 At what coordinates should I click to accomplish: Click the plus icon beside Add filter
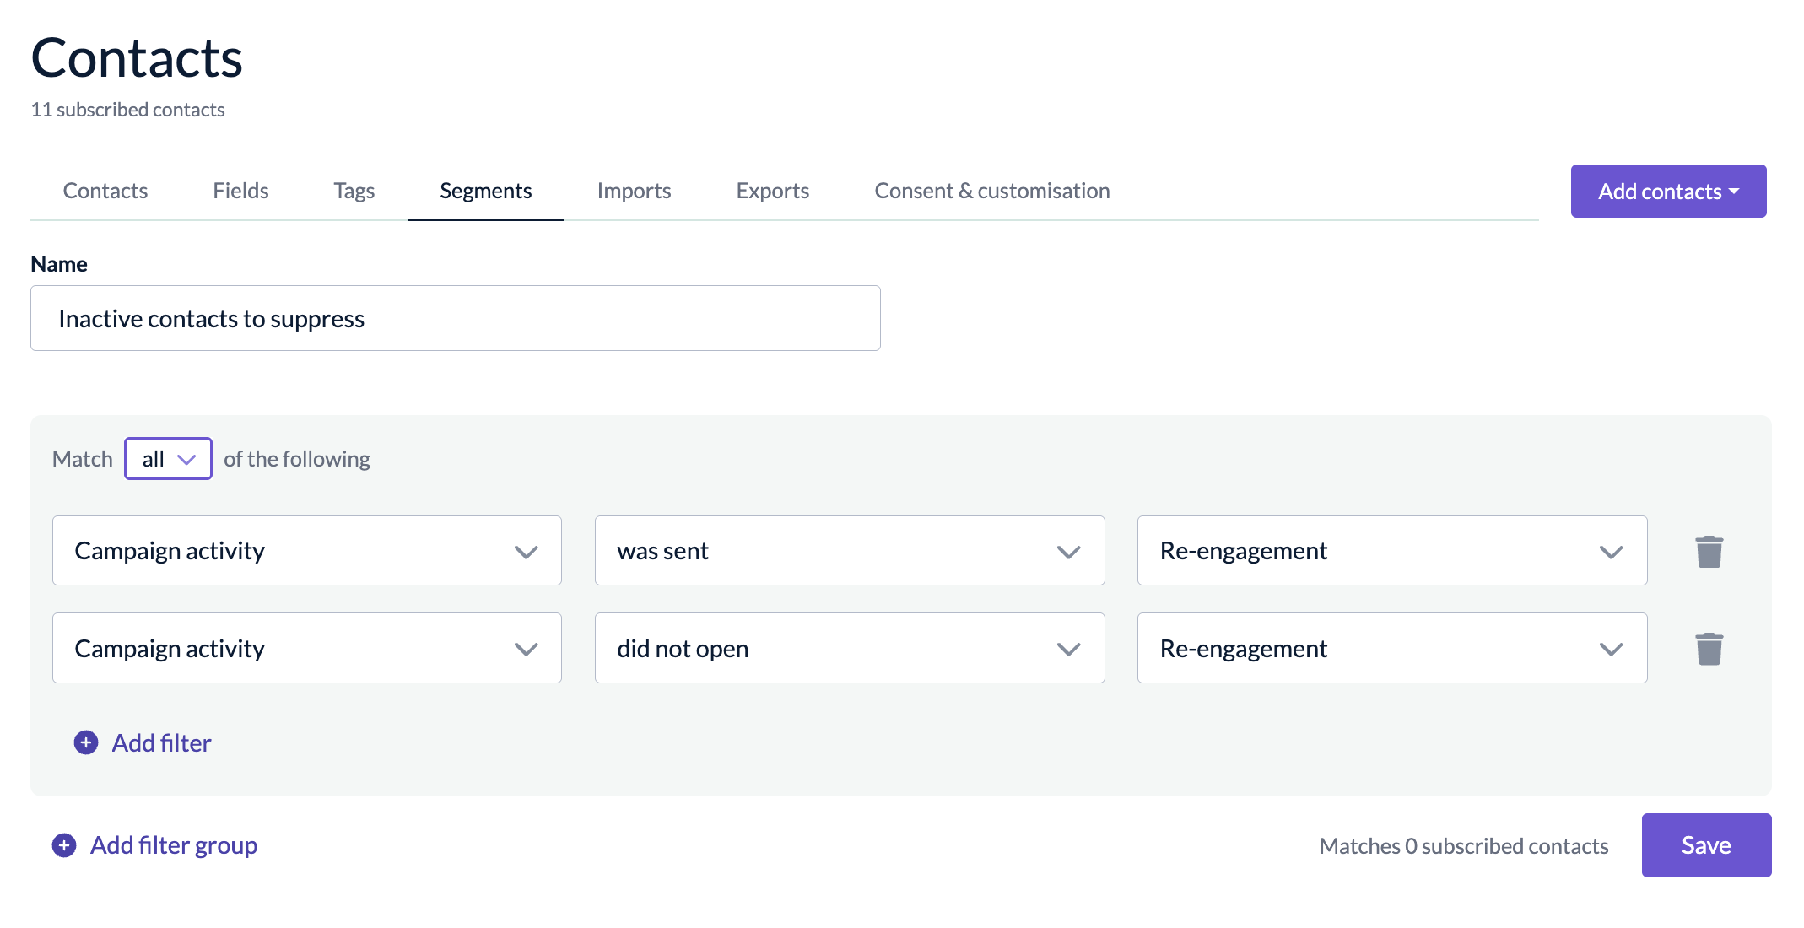[x=86, y=742]
